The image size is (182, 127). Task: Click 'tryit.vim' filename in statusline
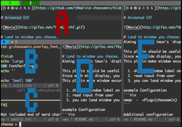(x=22, y=85)
